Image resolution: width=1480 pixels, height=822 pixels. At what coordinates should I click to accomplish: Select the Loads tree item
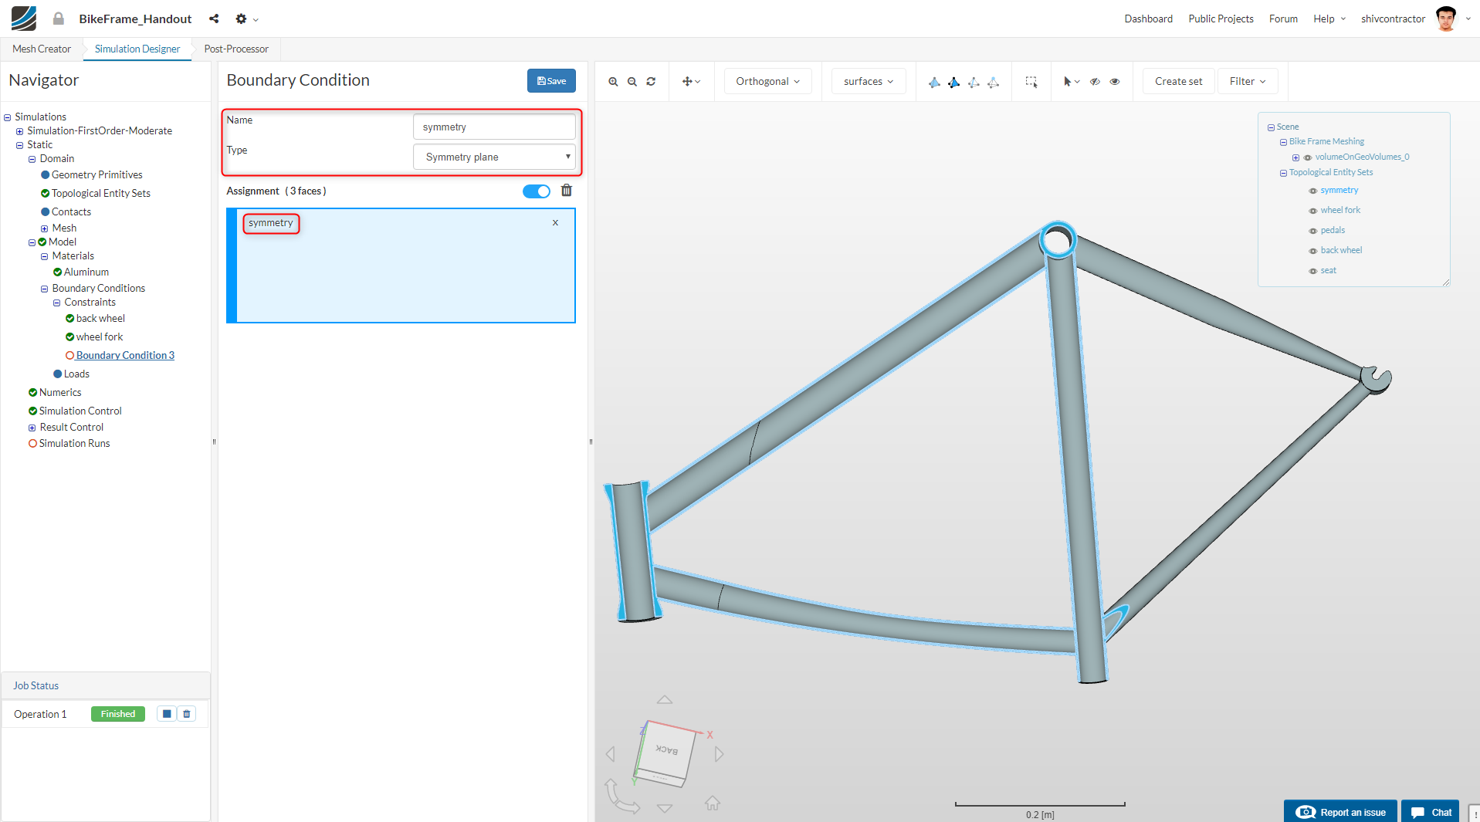coord(76,374)
